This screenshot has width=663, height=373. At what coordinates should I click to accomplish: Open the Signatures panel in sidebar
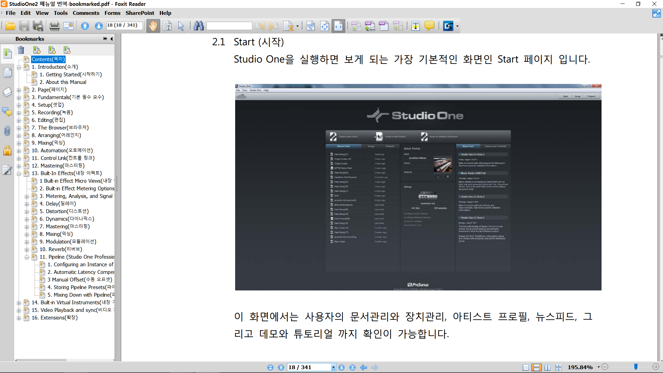pyautogui.click(x=7, y=170)
